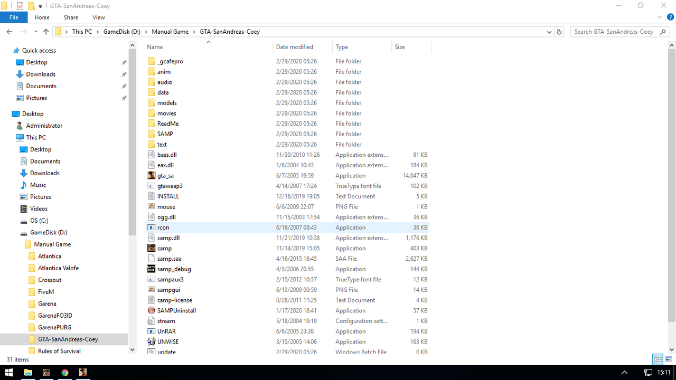676x380 pixels.
Task: Select the INSTALL text document icon
Action: 152,196
